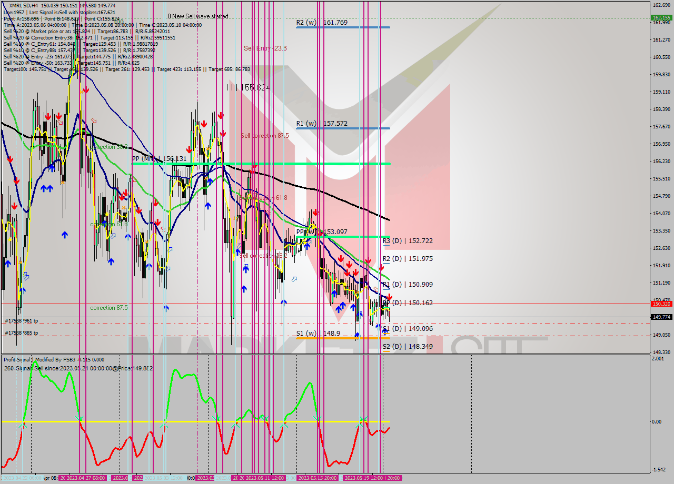Viewport: 674px width, 484px height.
Task: Select the 2023.04.22 08:00 time marker
Action: coord(22,478)
